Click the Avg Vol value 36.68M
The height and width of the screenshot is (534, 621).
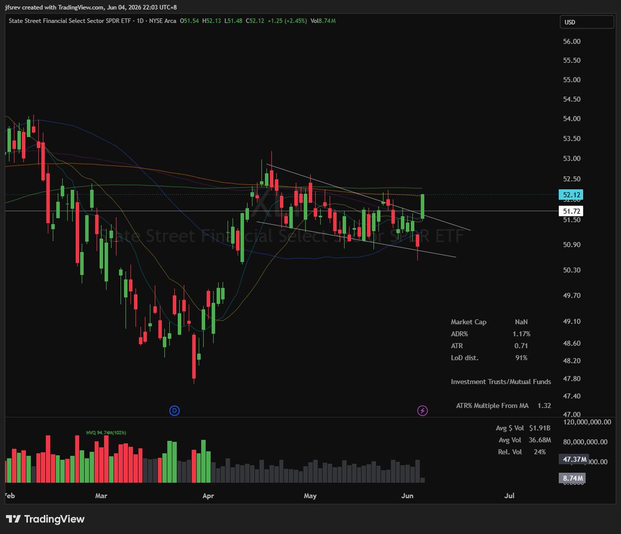540,440
